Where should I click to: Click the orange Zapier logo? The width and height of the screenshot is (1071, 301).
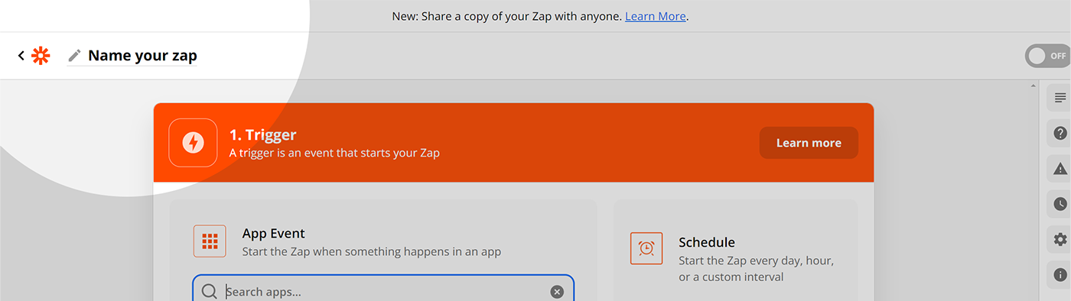[x=41, y=56]
